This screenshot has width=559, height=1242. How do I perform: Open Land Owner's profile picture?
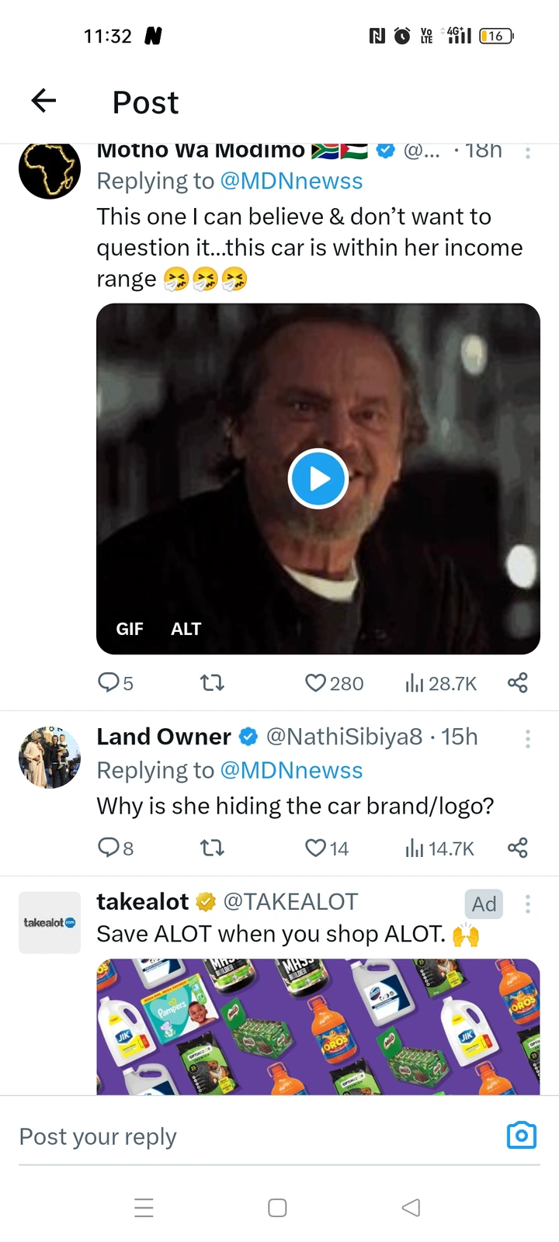pyautogui.click(x=50, y=758)
